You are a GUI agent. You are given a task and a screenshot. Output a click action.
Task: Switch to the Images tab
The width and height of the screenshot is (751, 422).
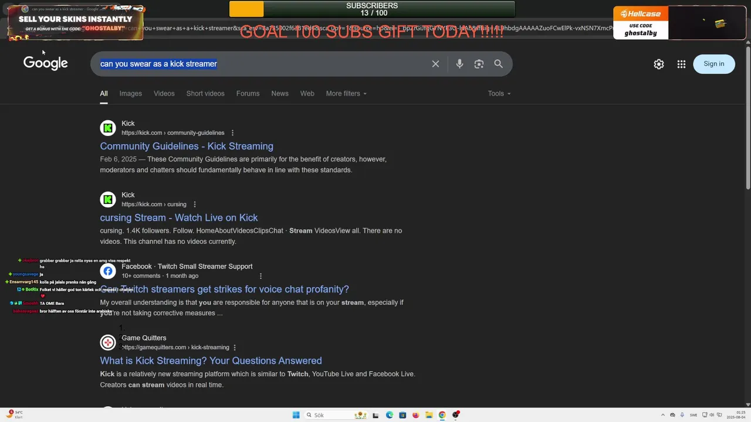click(130, 94)
